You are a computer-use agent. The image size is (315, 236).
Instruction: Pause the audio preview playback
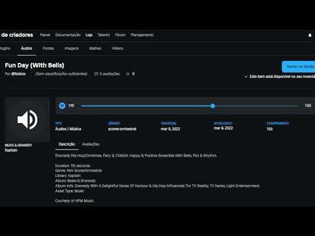[x=62, y=106]
